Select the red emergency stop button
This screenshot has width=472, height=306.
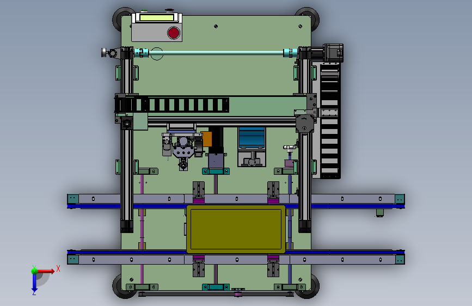pos(174,33)
